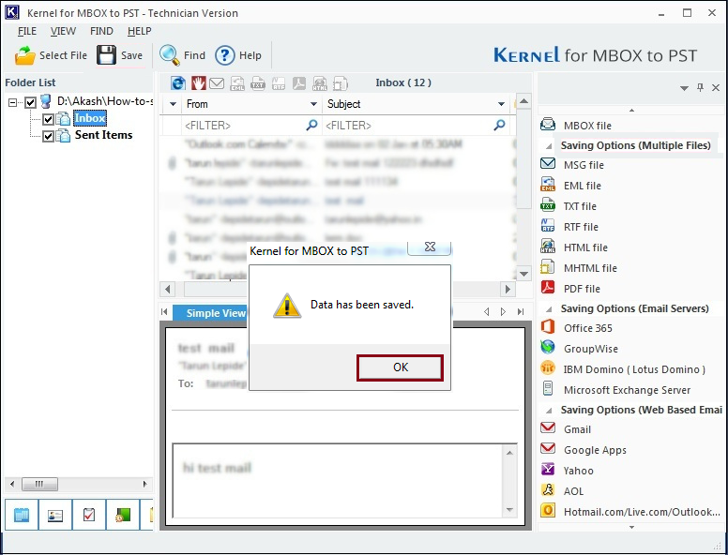Click OK in the Data has been saved dialog
728x555 pixels.
[400, 367]
